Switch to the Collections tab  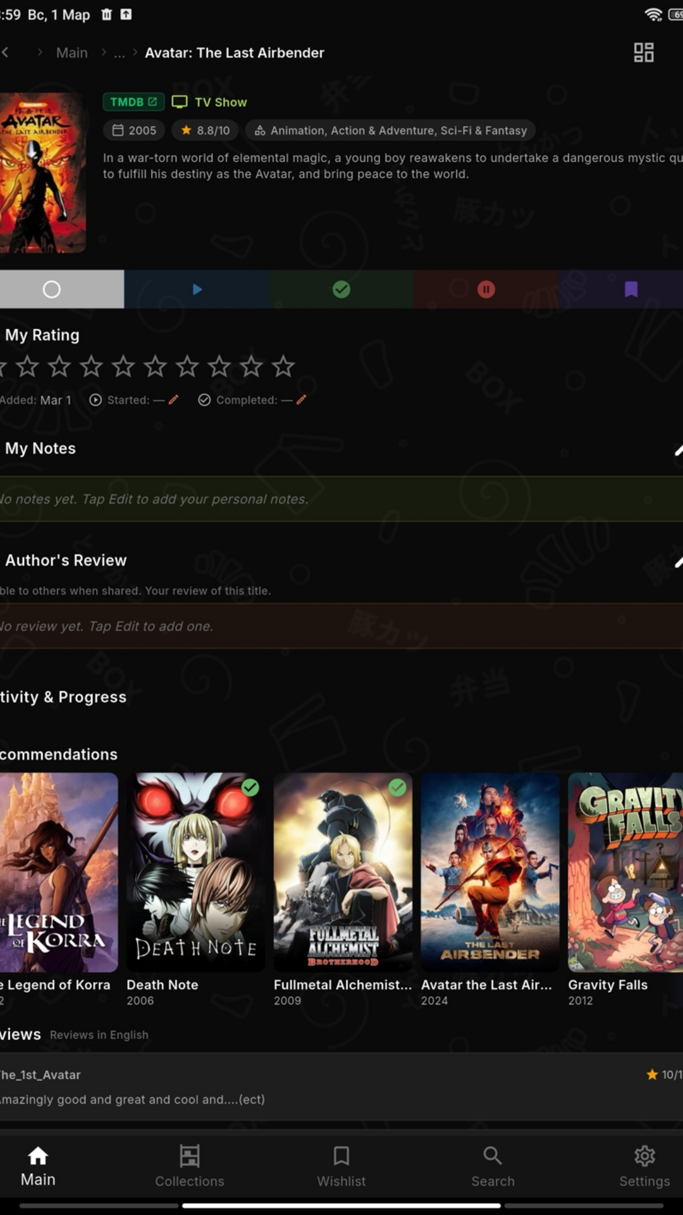189,1166
